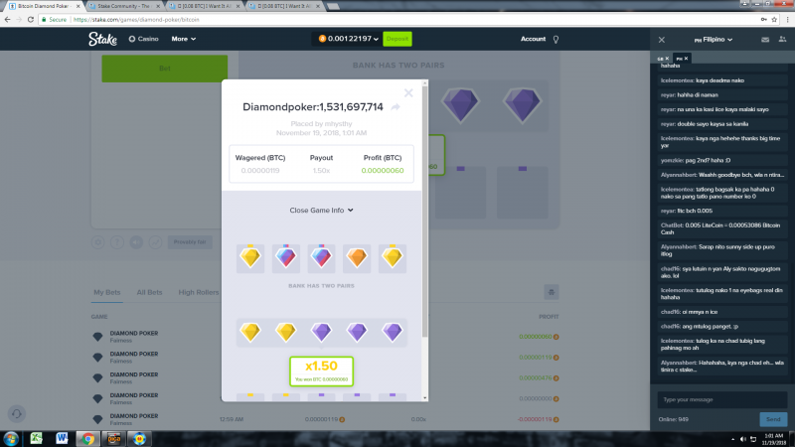Click the green Deposit button
This screenshot has width=795, height=447.
tap(397, 39)
